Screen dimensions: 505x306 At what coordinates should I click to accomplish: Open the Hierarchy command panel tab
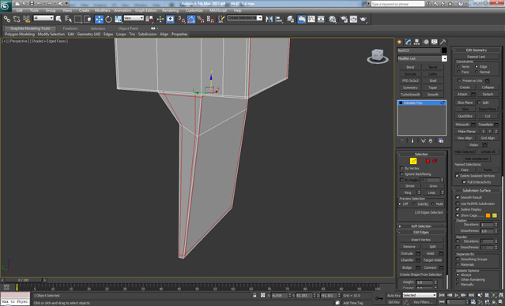(x=416, y=42)
